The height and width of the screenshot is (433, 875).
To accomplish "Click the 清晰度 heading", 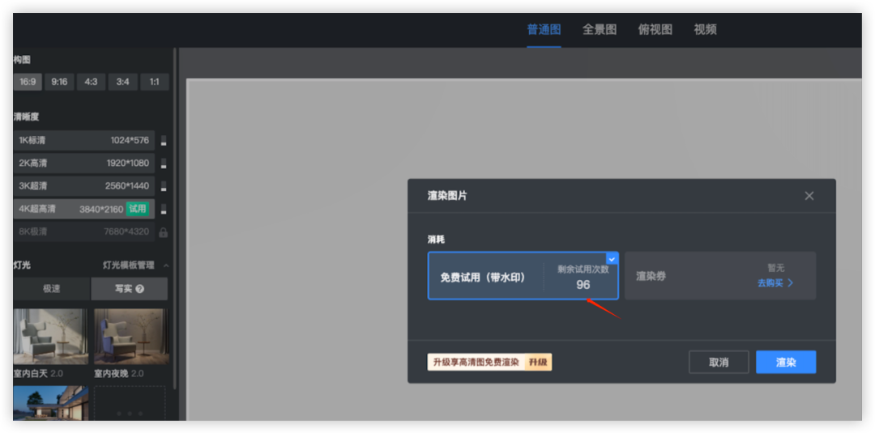I will tap(26, 117).
